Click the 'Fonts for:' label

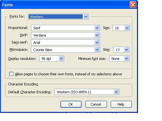tap(17, 16)
